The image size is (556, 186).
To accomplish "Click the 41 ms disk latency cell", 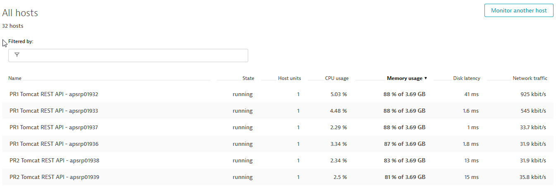I will click(x=471, y=94).
